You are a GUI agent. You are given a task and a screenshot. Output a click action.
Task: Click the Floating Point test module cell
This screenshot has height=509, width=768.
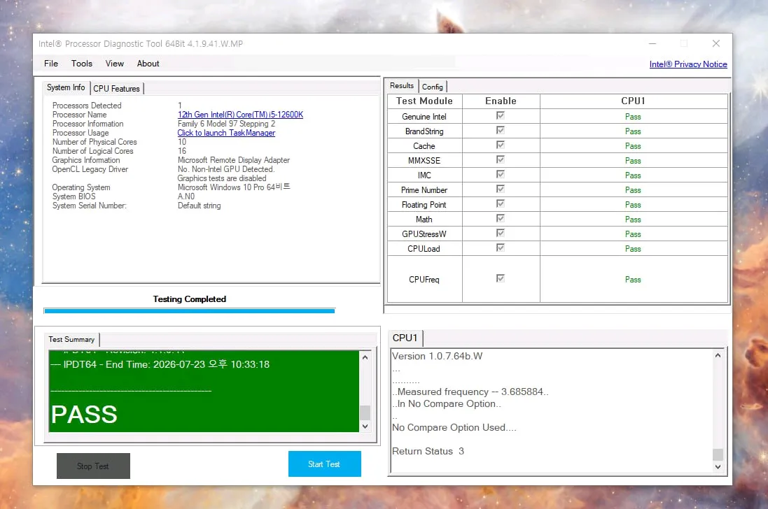425,204
